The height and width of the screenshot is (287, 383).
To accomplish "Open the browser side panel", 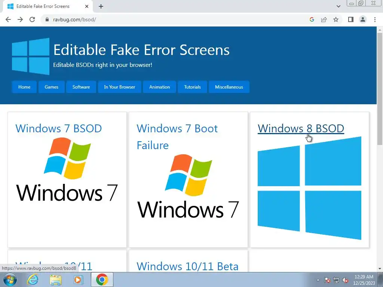I will 351,19.
